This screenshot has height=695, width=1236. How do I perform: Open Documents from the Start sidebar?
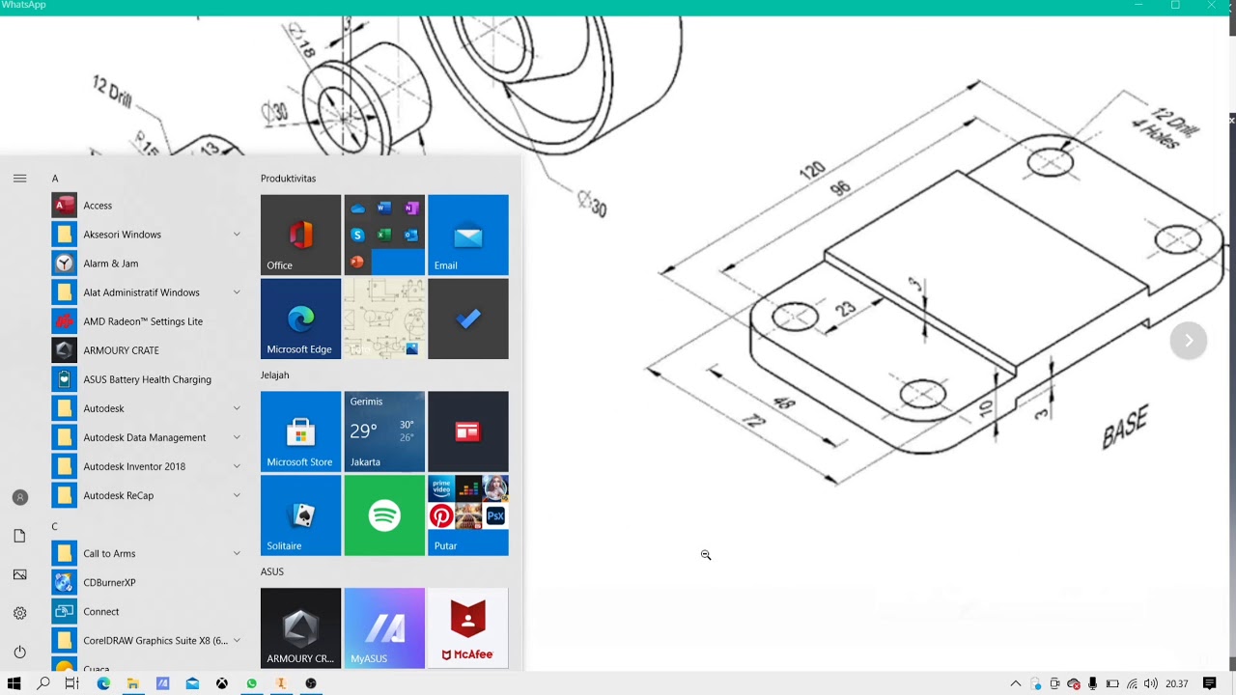coord(19,536)
